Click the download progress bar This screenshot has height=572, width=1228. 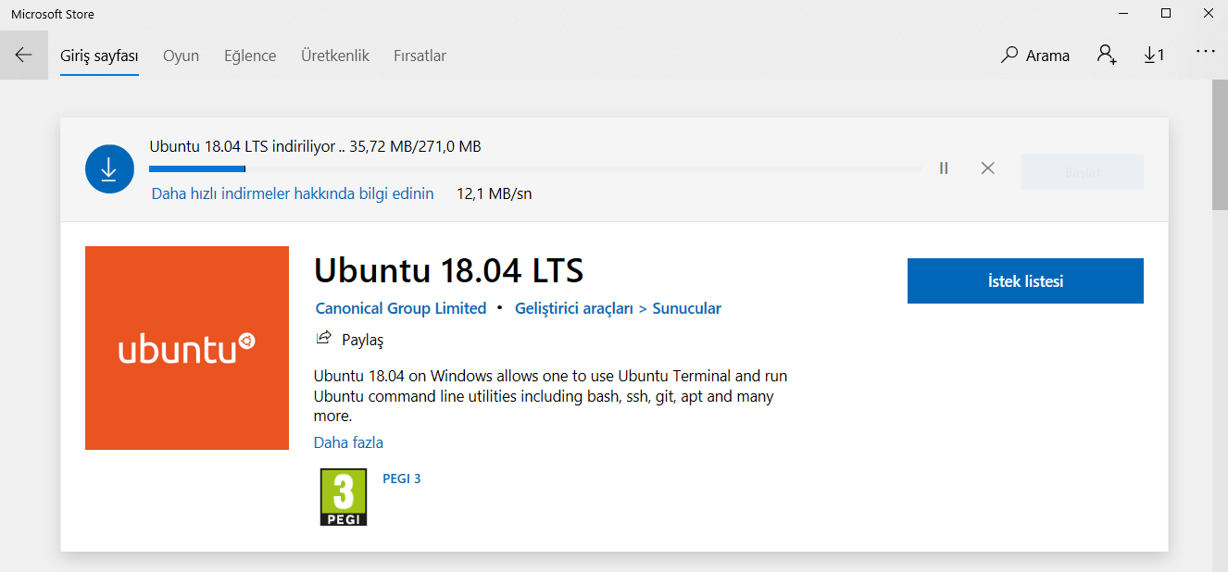click(535, 168)
